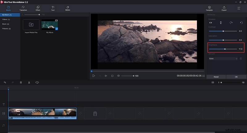
Task: Add transition after first clip
Action: [x=80, y=113]
